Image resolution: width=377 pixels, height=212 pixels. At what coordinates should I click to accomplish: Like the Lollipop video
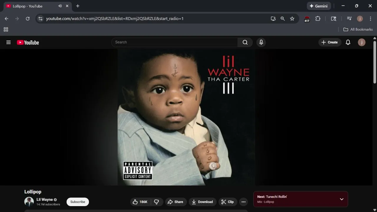140,202
